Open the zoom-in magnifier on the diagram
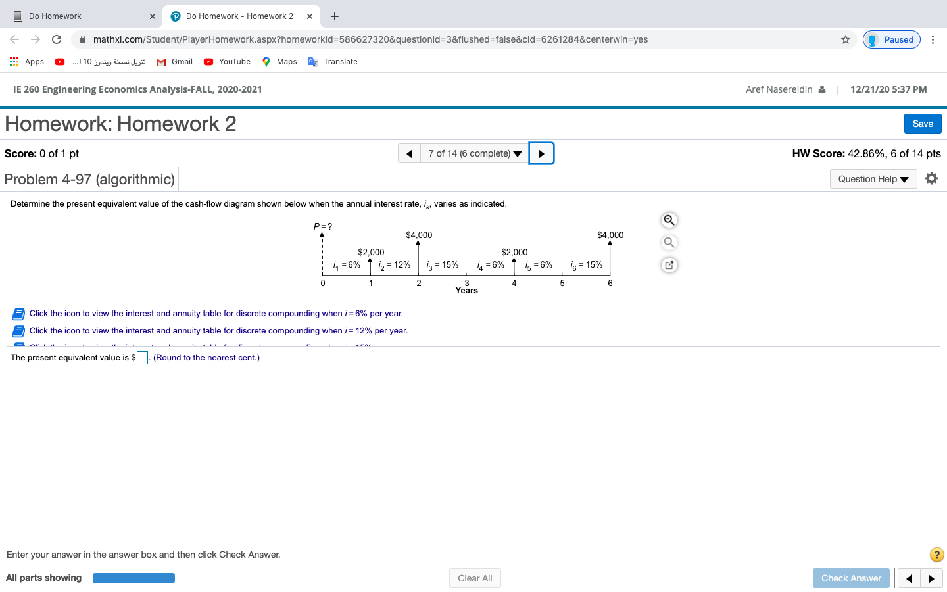This screenshot has height=592, width=947. [x=669, y=220]
